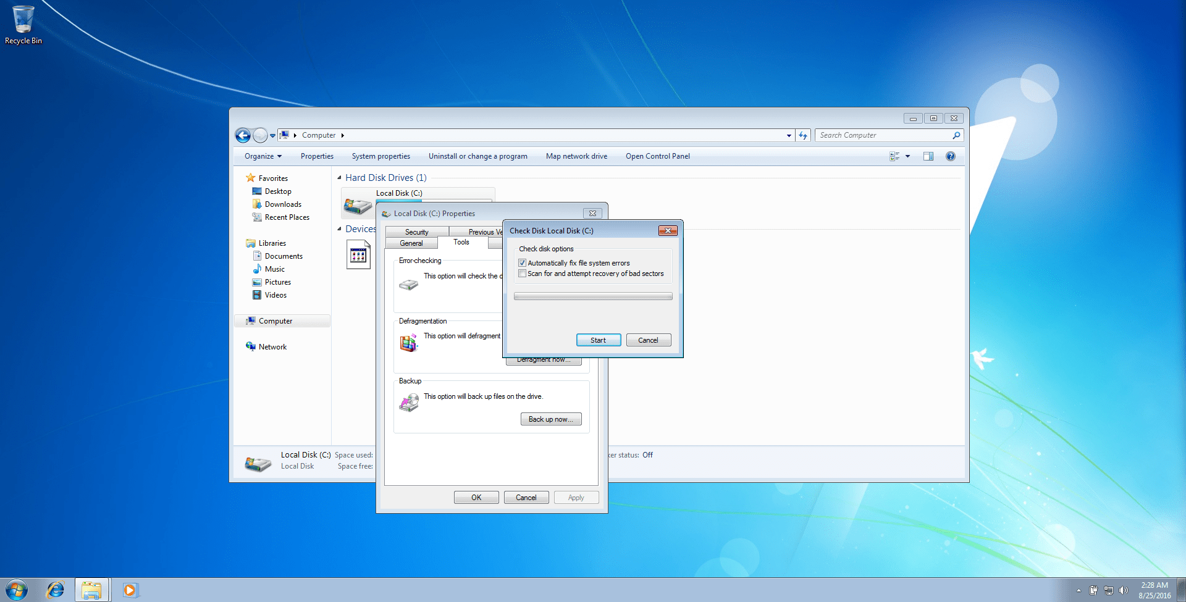Click the removable device icon under Devices
This screenshot has width=1186, height=602.
pyautogui.click(x=358, y=254)
